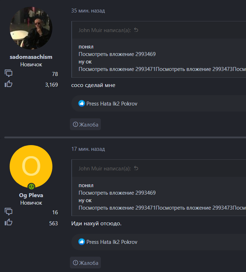View who liked sadomasachism's post via Press Hata

[112, 104]
